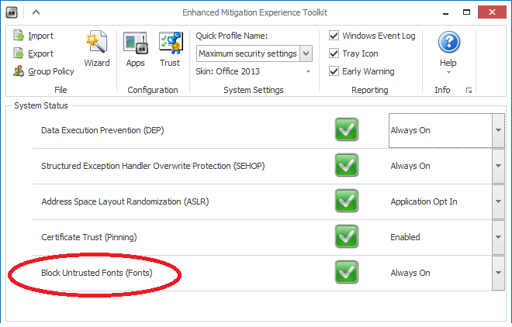
Task: Select Structured Exception Handler Overwrite Protection text
Action: tap(153, 166)
